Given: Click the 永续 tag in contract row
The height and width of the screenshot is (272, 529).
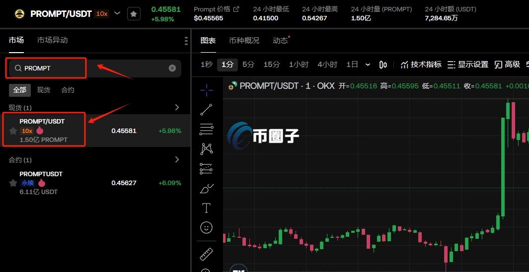Looking at the screenshot, I should click(27, 183).
